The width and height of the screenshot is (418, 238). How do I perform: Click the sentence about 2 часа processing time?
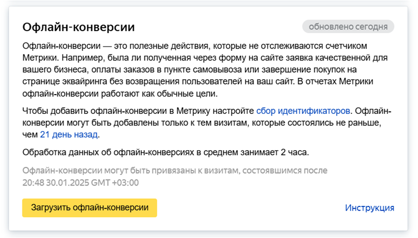[165, 152]
